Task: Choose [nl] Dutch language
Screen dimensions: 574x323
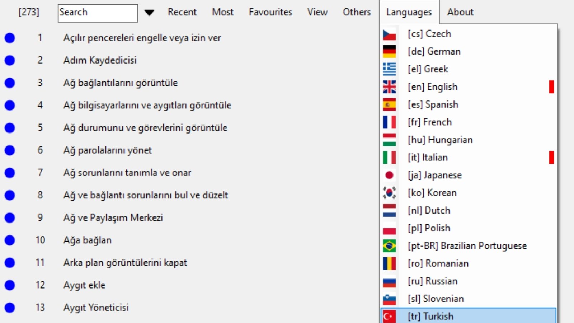Action: coord(468,210)
